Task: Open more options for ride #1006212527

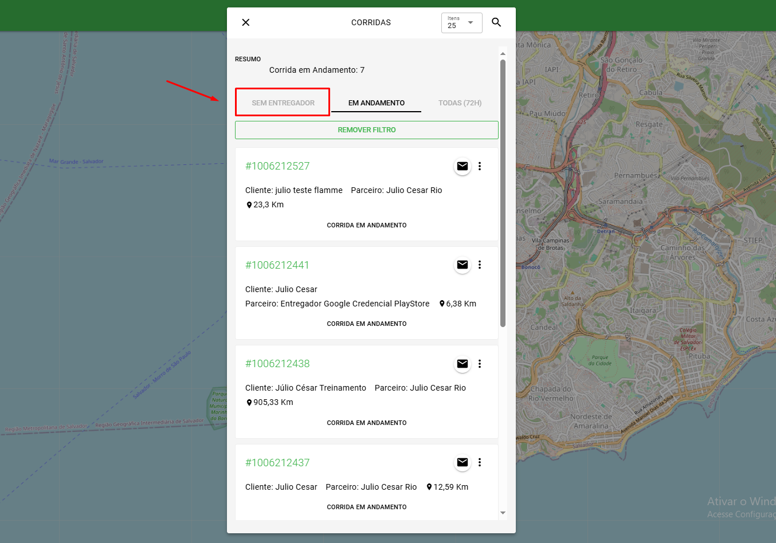Action: (480, 166)
